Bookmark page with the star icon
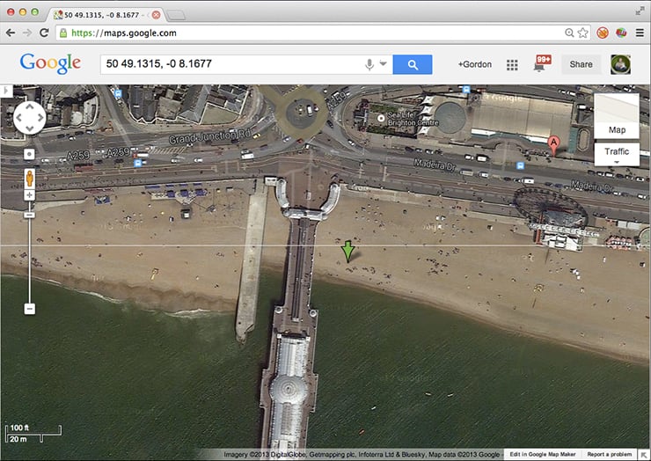Viewport: 651px width, 461px height. coord(582,33)
